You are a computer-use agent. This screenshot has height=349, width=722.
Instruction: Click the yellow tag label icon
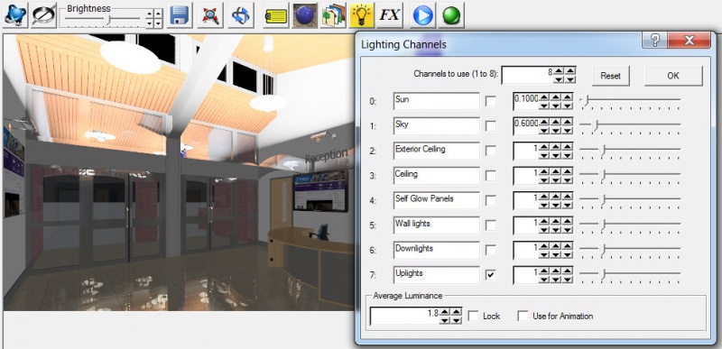click(x=276, y=15)
